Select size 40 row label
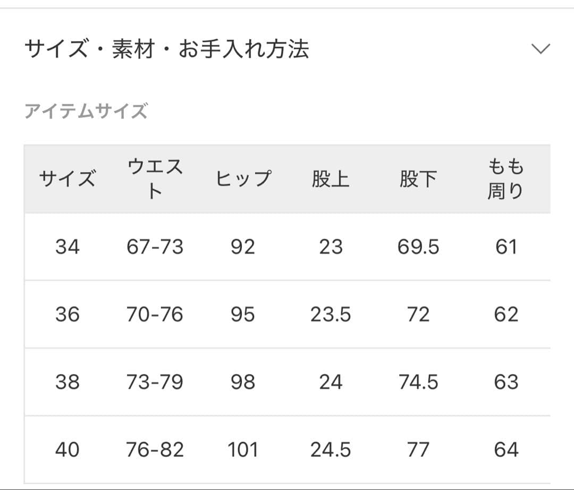Screen dimensions: 574x490 click(67, 449)
